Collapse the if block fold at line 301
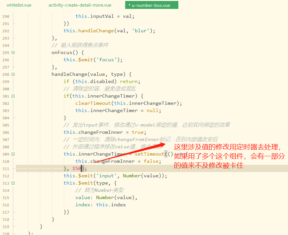 tap(13, 96)
